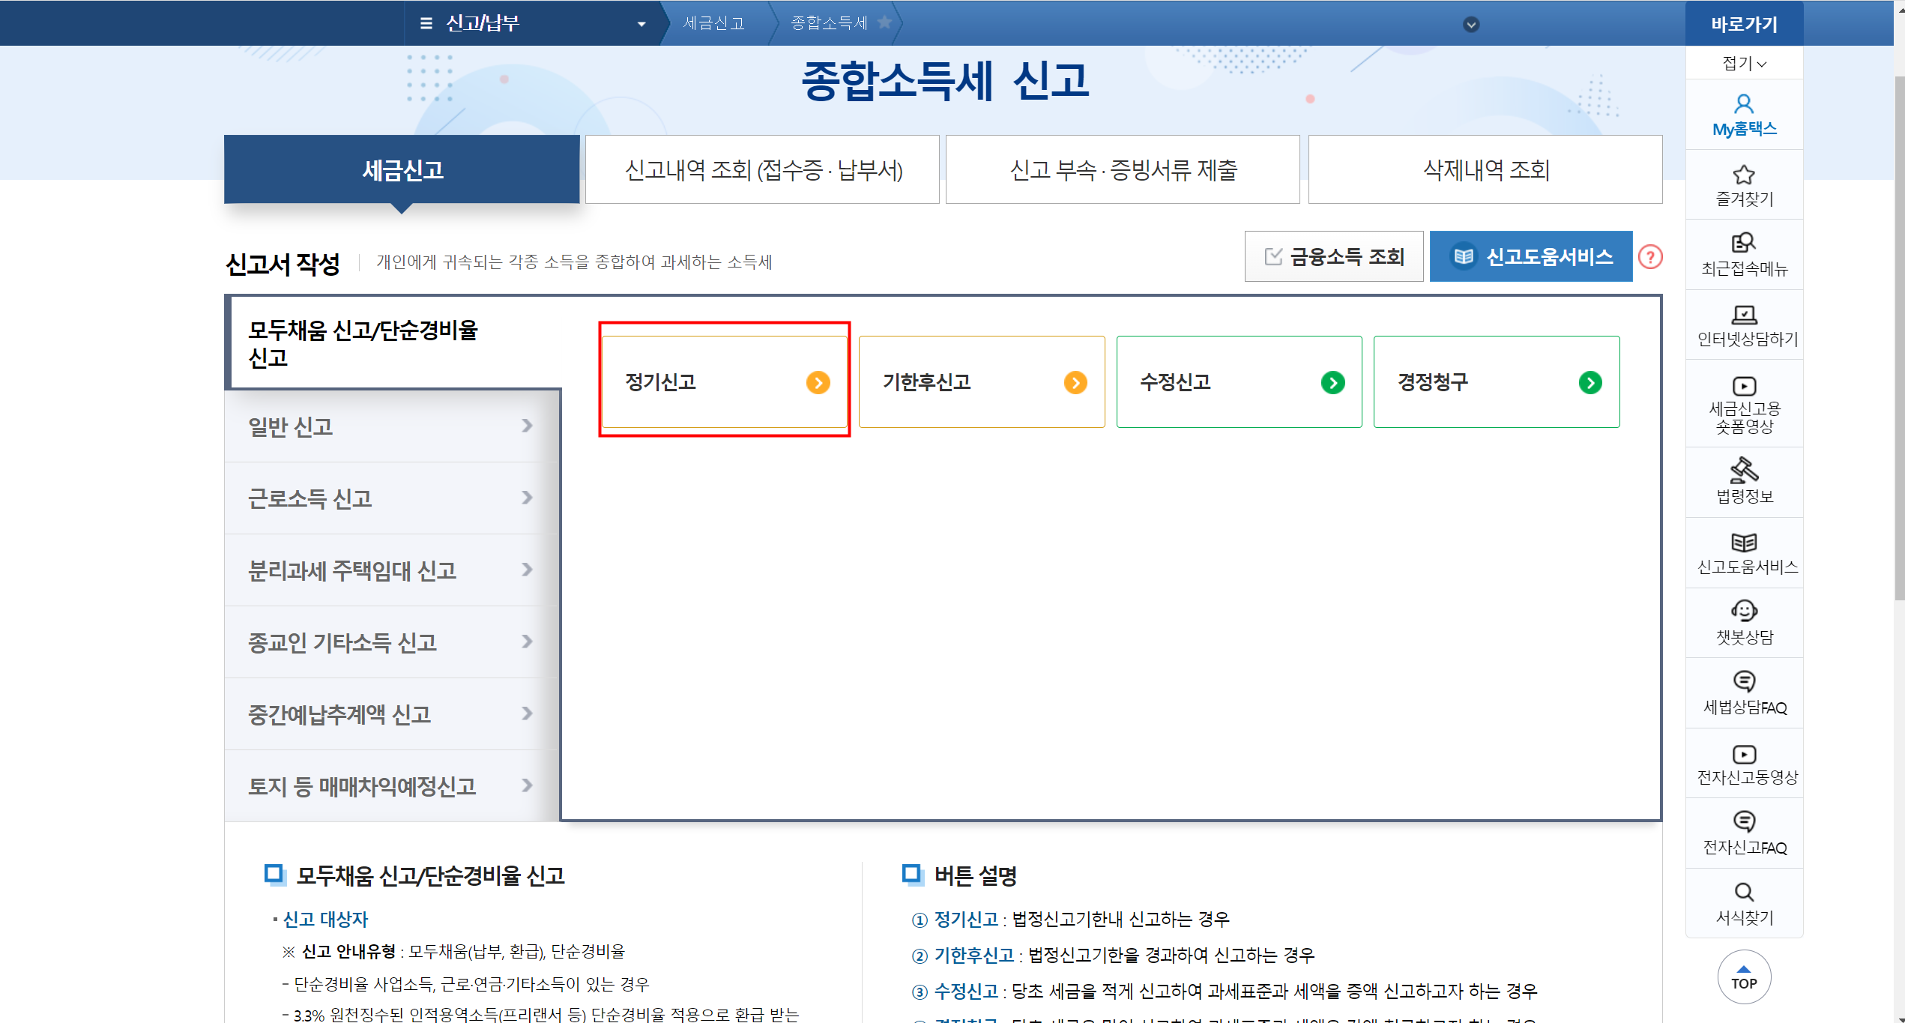Screen dimensions: 1905x1023
Task: Click the 종합소득세 breadcrumb text
Action: point(829,23)
